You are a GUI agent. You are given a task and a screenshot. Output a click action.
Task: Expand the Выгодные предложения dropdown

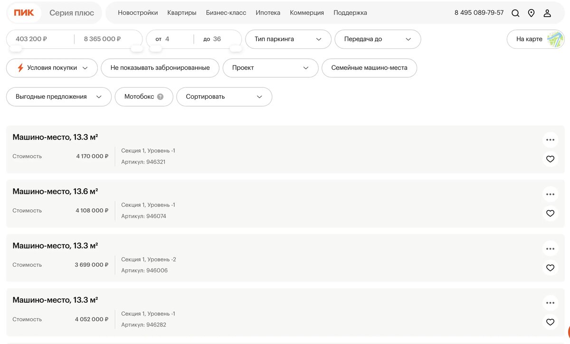(59, 97)
